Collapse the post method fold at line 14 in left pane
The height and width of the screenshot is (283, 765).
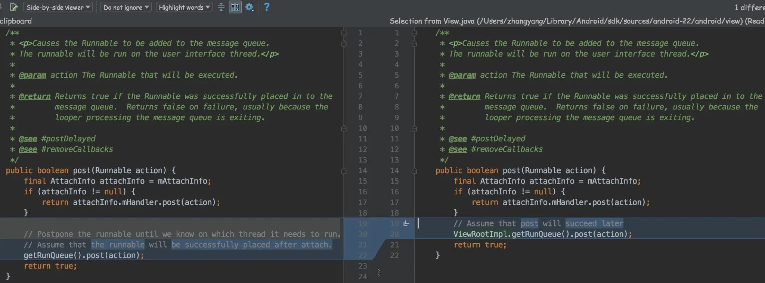(x=344, y=171)
